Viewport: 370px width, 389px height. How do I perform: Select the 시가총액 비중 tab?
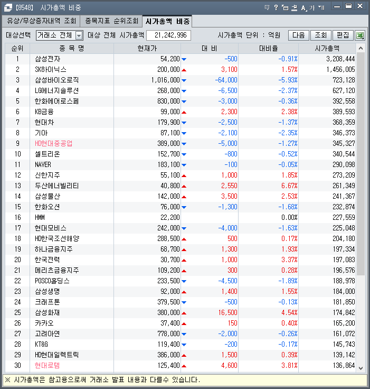[x=167, y=21]
